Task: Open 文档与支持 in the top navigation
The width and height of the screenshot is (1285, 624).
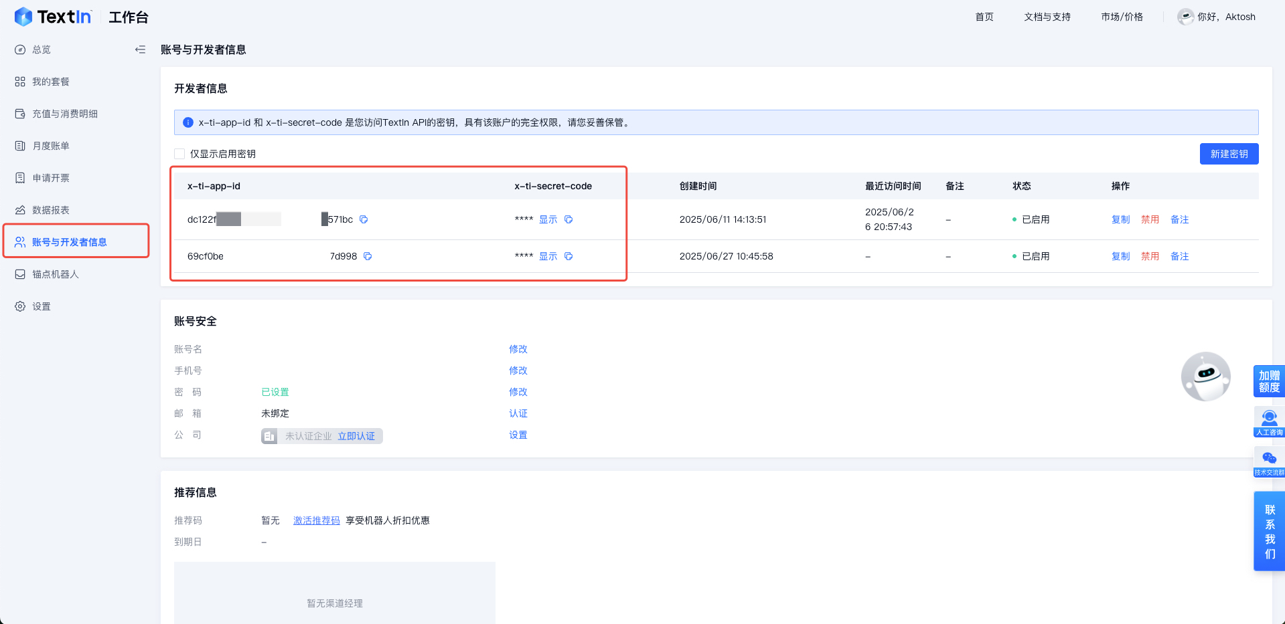Action: point(1047,17)
